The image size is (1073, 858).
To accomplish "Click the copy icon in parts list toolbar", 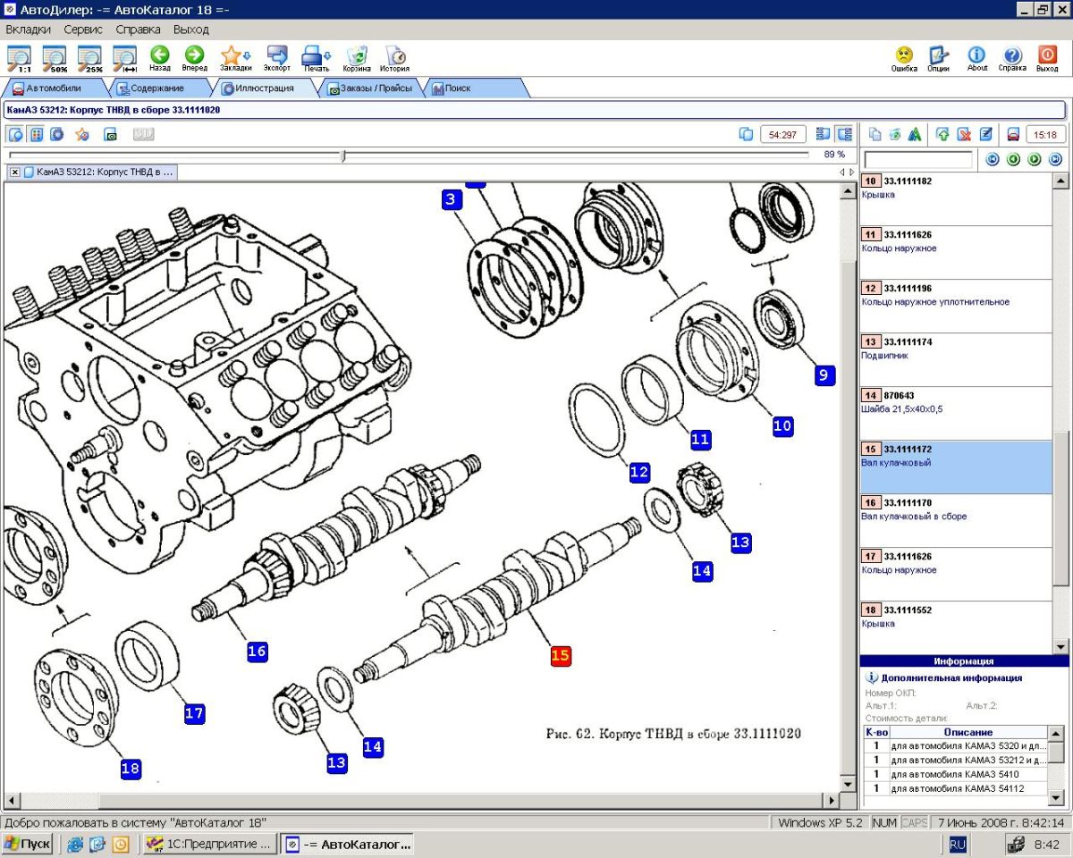I will coord(874,134).
